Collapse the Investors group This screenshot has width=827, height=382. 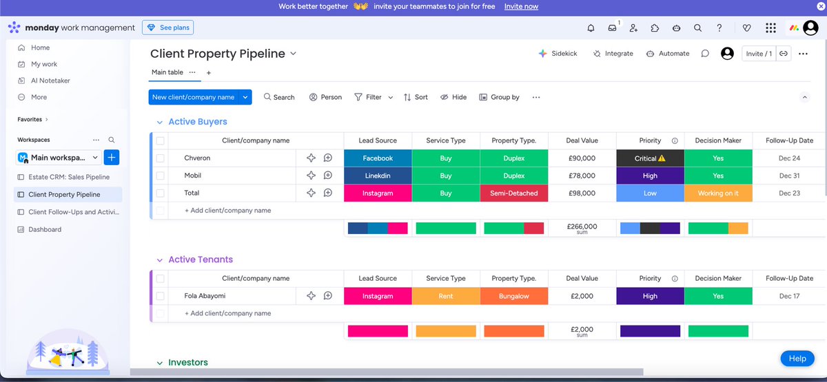[x=159, y=363]
